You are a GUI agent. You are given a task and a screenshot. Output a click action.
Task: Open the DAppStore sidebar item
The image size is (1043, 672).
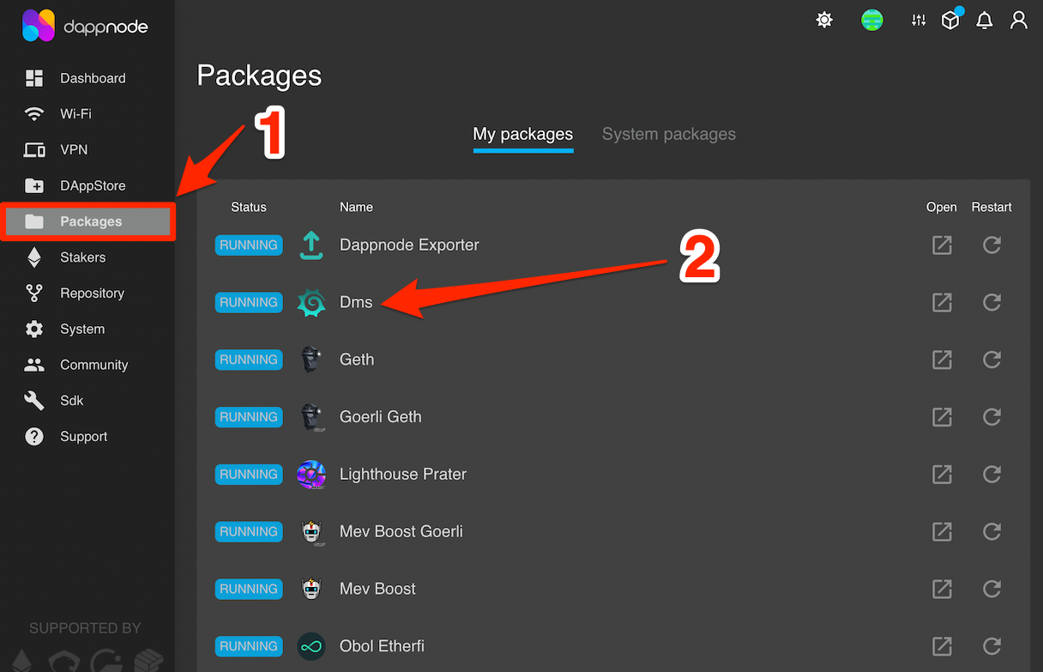pyautogui.click(x=92, y=185)
